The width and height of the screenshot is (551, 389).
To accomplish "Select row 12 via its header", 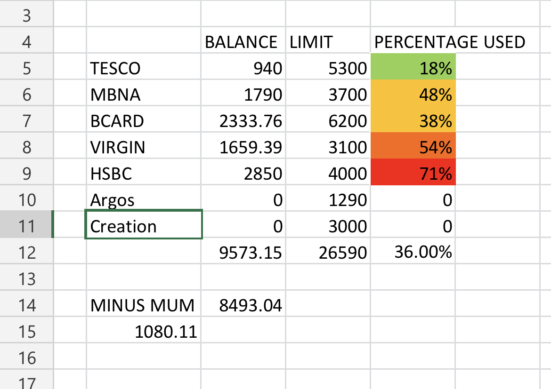I will pyautogui.click(x=26, y=251).
